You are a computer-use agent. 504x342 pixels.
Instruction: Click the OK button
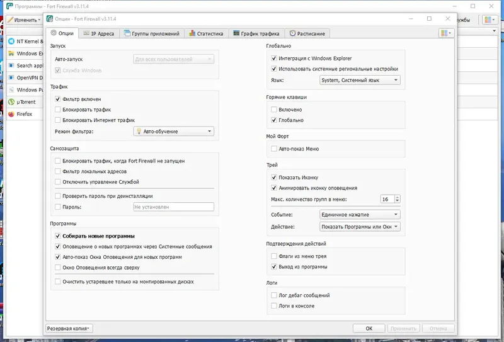(x=369, y=329)
